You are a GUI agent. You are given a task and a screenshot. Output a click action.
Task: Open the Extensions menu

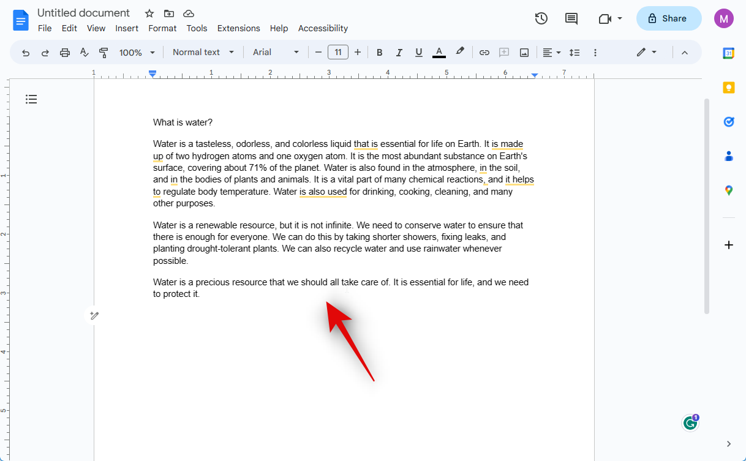pos(238,28)
